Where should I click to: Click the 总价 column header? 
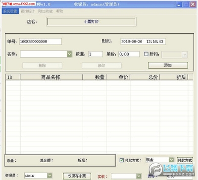145,77
